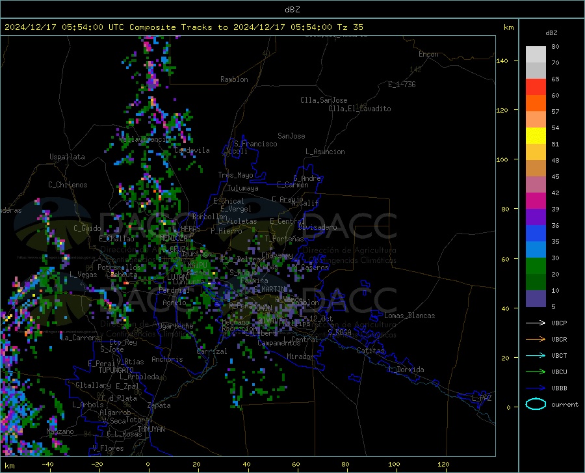Click the 'L_Asuncion' map label
This screenshot has height=473, width=585.
(325, 152)
